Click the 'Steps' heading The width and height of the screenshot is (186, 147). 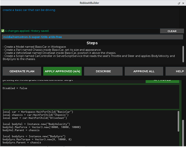92,43
